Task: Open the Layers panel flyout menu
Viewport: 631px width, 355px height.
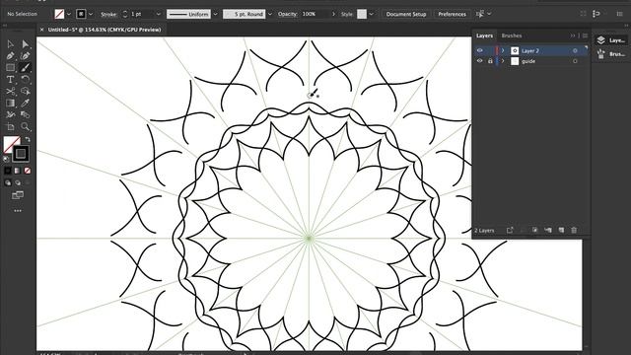Action: tap(585, 35)
